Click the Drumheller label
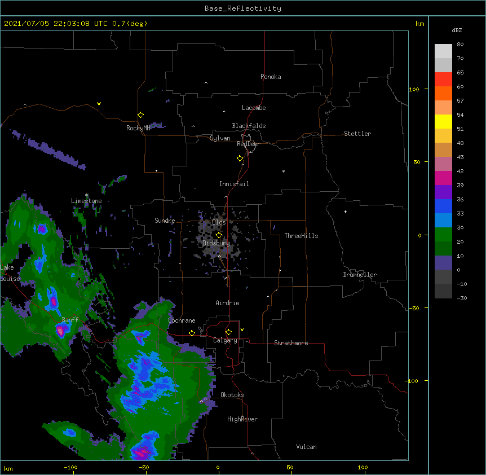 click(360, 275)
